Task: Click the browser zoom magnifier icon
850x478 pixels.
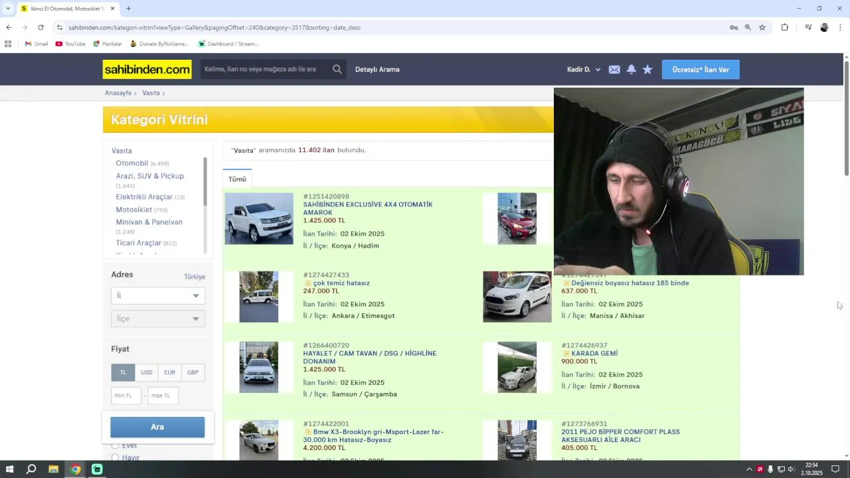Action: [748, 27]
